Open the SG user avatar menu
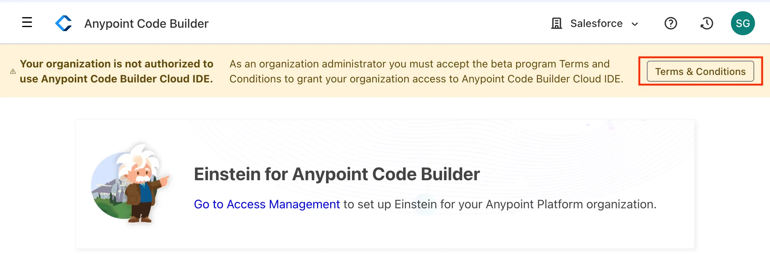Viewport: 770px width, 269px height. pos(743,23)
